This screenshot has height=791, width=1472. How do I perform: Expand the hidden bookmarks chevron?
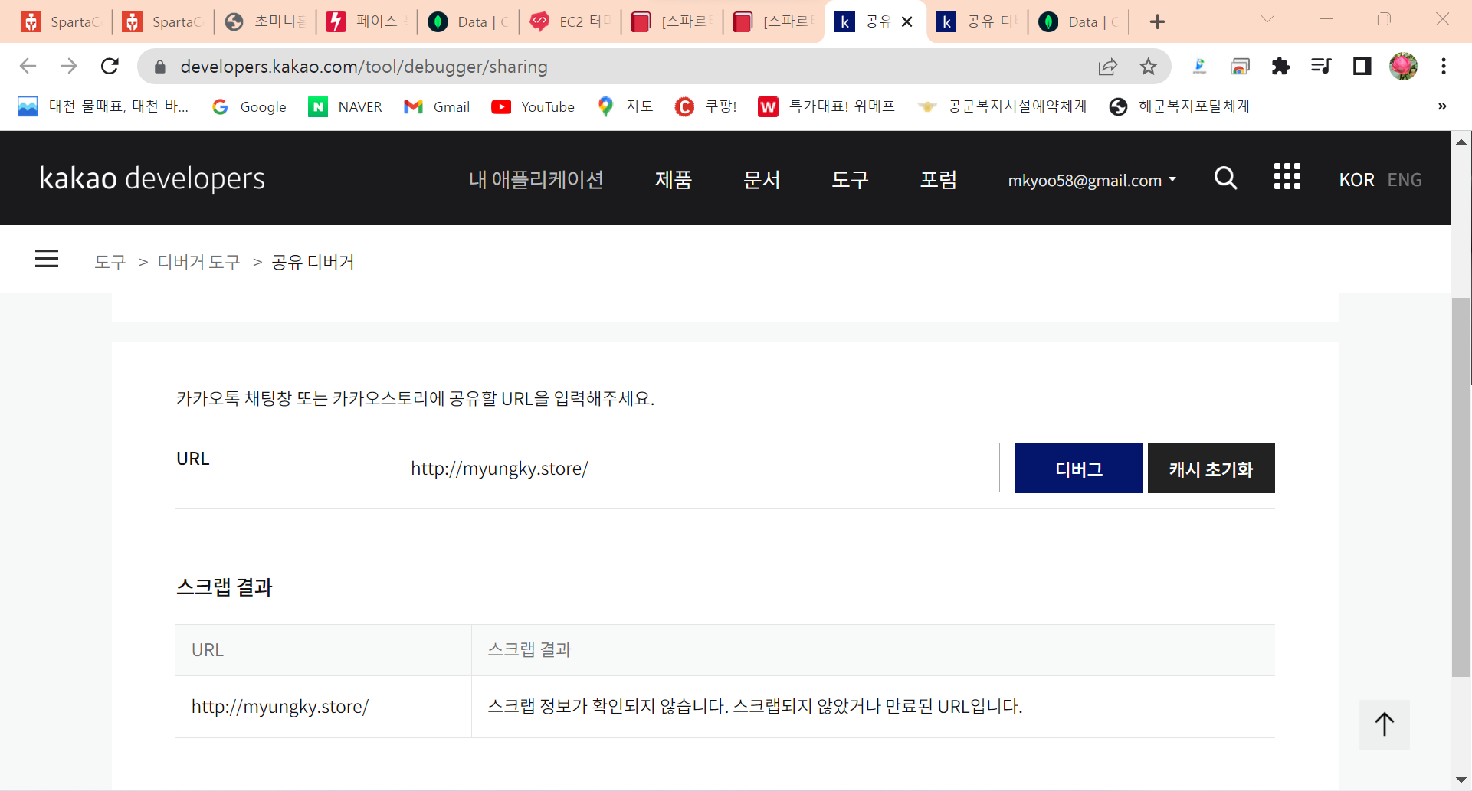[x=1442, y=106]
